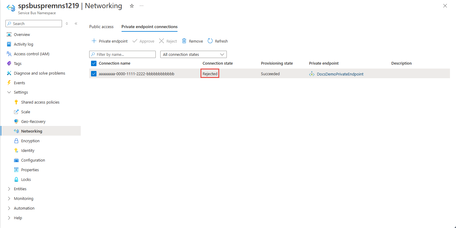Image resolution: width=456 pixels, height=228 pixels.
Task: Expand the Help section
Action: [9, 218]
